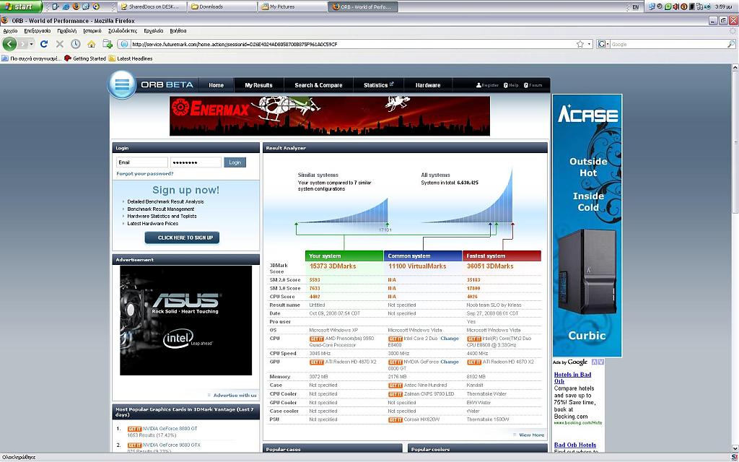Click the site identity icon in the address bar
Screen dimensions: 739x462
(124, 44)
